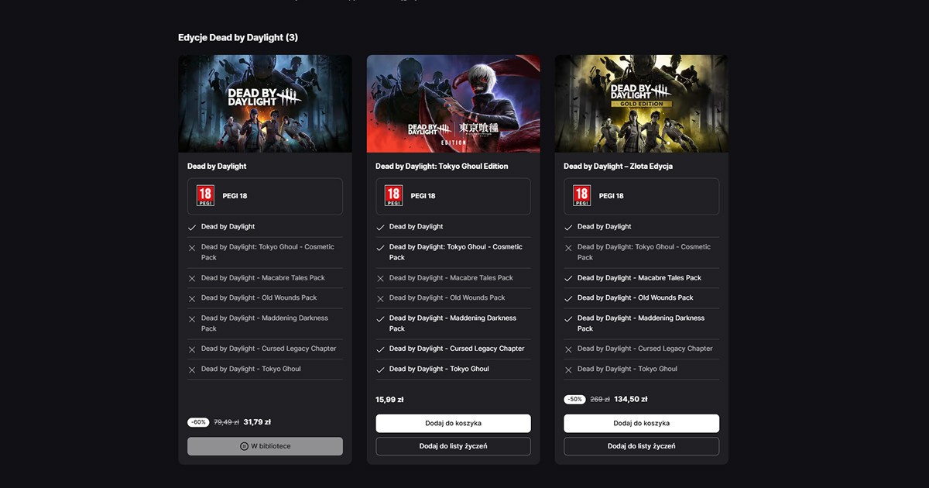Image resolution: width=929 pixels, height=488 pixels.
Task: Click Maddening Darkness checkmark in Tokyo Ghoul Edition card
Action: pos(380,319)
